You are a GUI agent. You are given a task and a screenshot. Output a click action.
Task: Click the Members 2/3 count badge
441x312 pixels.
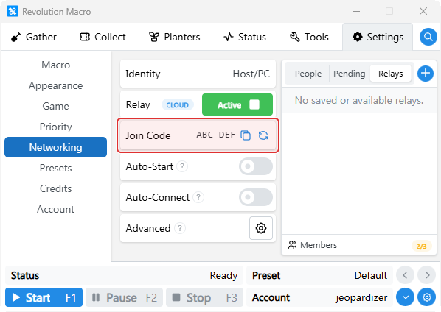(421, 246)
